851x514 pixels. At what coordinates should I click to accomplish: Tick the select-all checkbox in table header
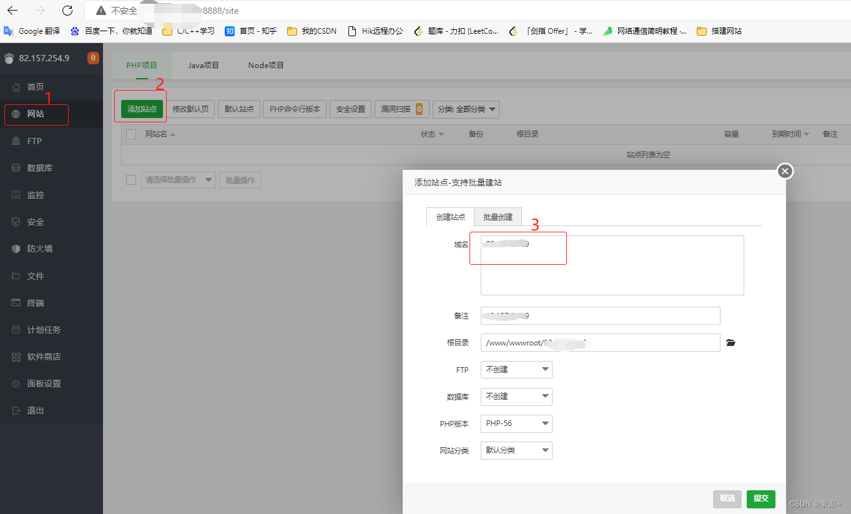(x=131, y=134)
